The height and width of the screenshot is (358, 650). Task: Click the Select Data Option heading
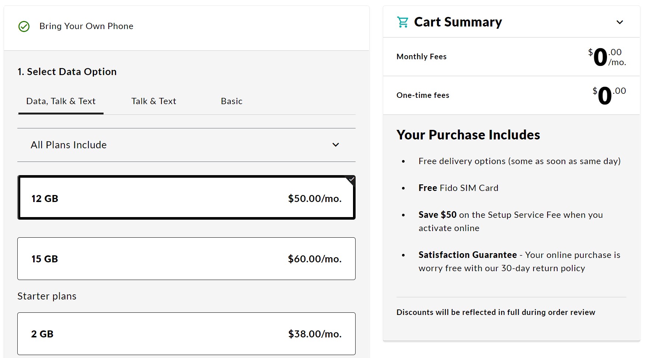(67, 72)
